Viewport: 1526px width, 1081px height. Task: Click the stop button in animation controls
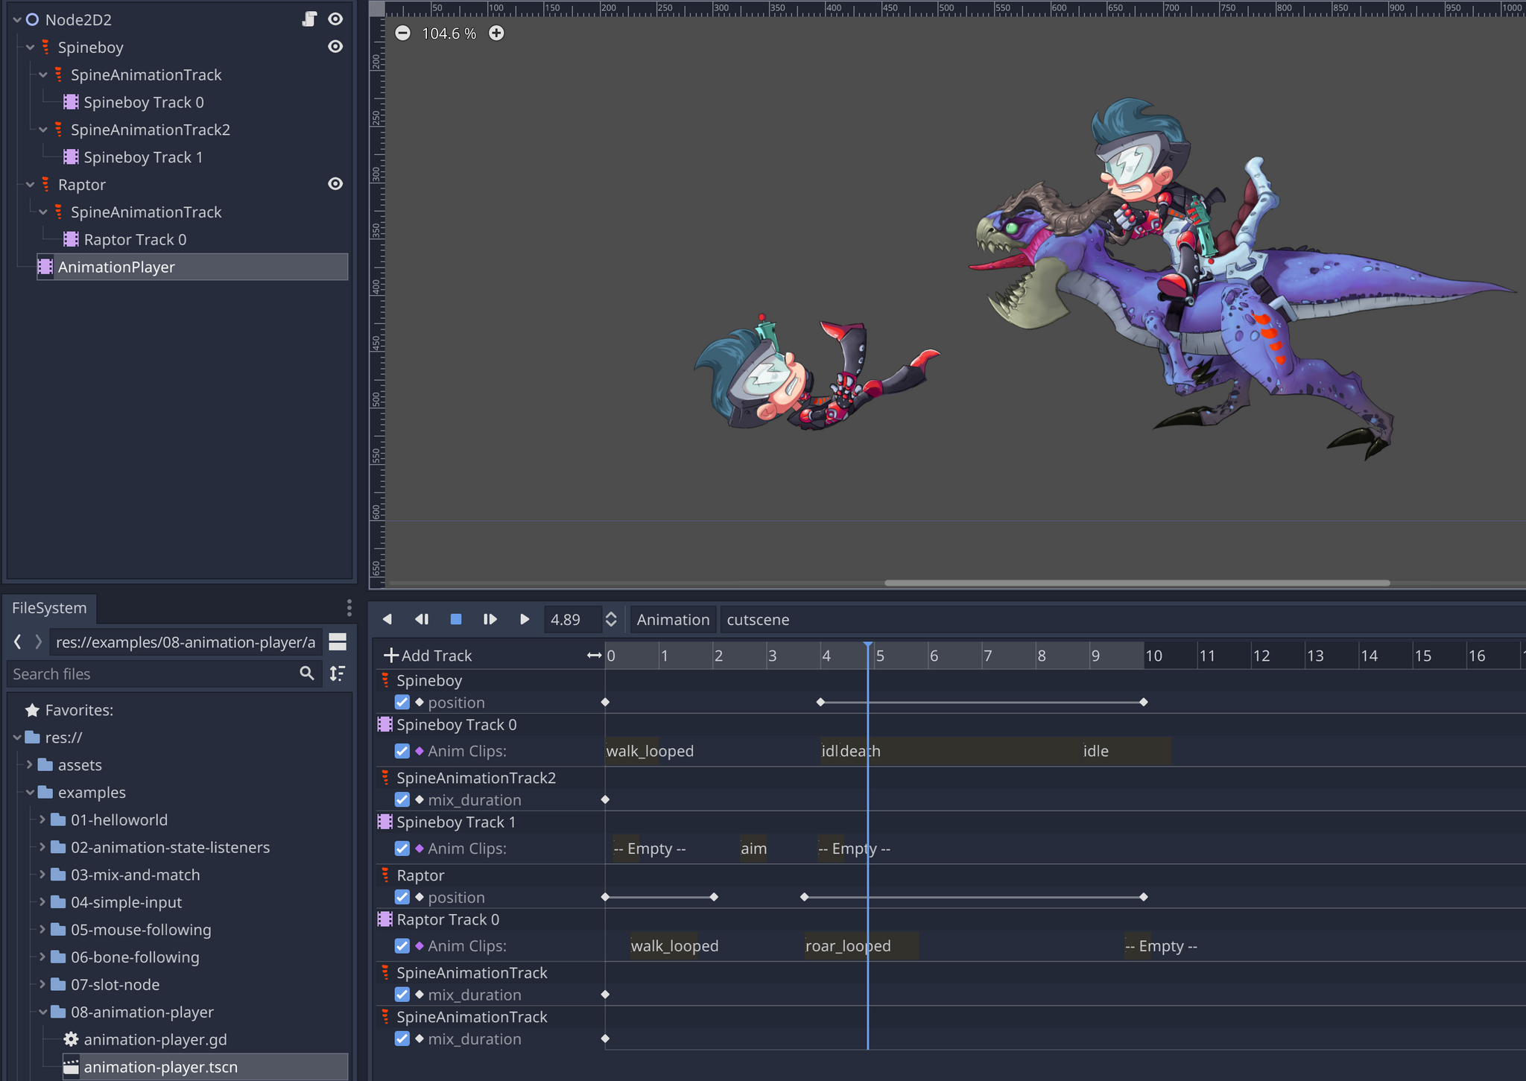455,619
